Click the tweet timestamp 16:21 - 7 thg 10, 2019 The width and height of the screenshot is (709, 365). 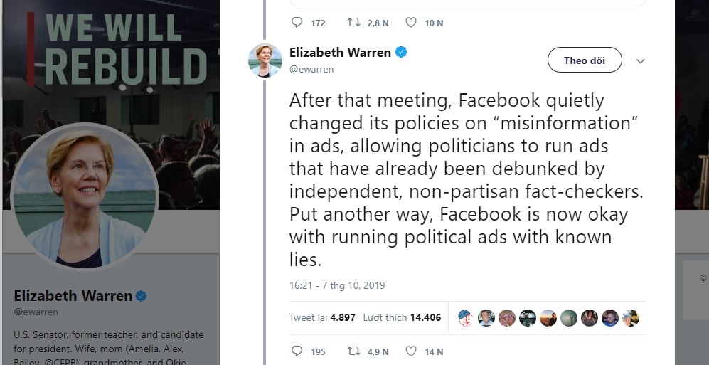click(337, 285)
